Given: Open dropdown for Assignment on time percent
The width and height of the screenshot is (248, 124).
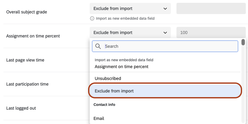Looking at the screenshot, I should [x=130, y=32].
